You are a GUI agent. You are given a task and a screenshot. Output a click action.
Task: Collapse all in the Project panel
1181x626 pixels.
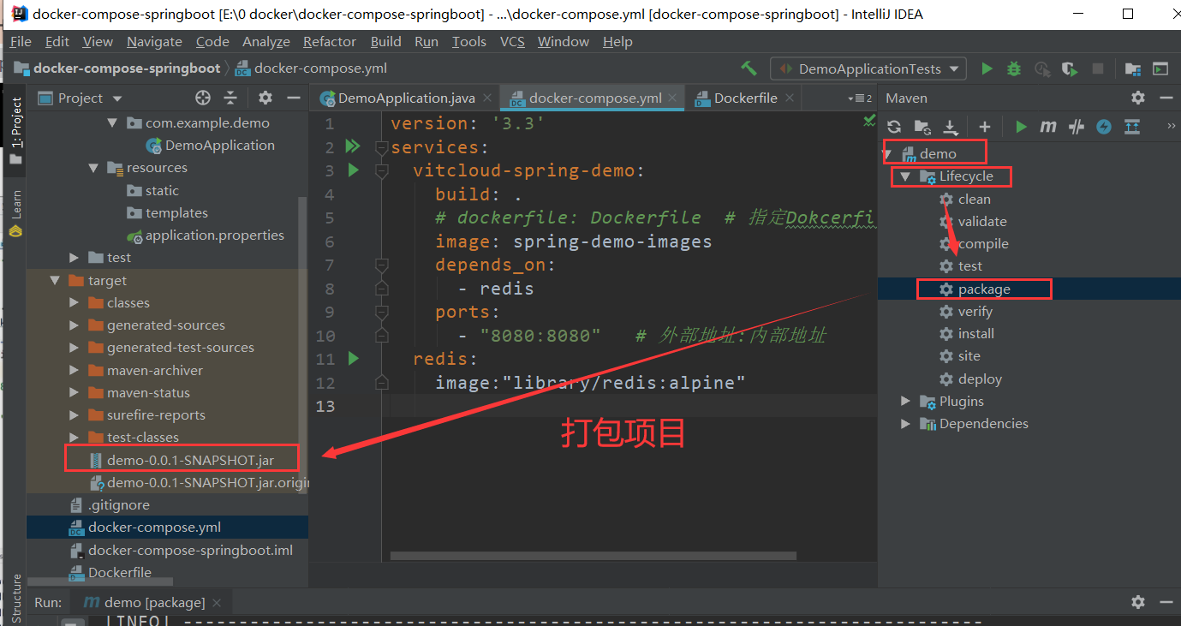click(230, 98)
